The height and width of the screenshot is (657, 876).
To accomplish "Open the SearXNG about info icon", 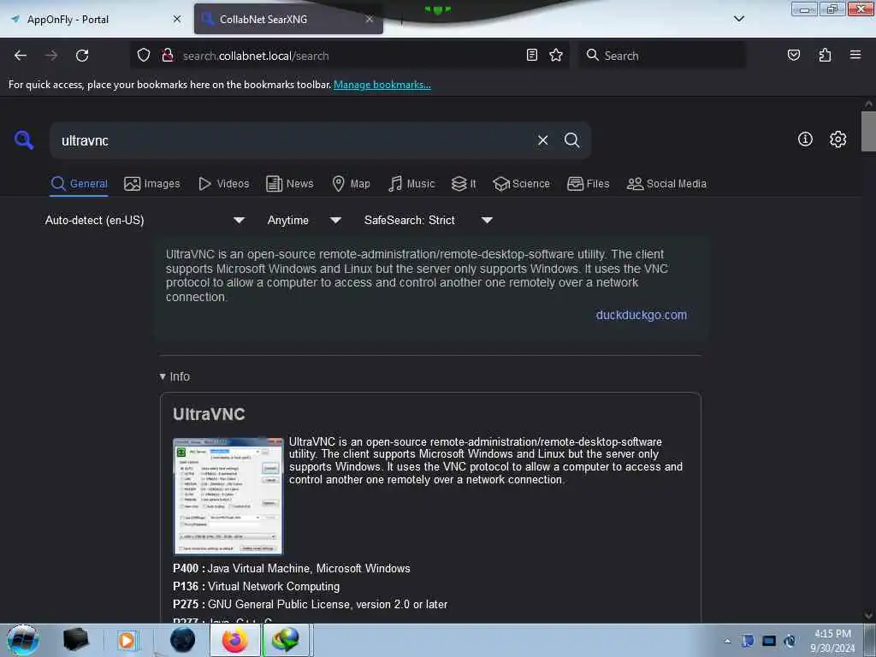I will click(x=805, y=139).
